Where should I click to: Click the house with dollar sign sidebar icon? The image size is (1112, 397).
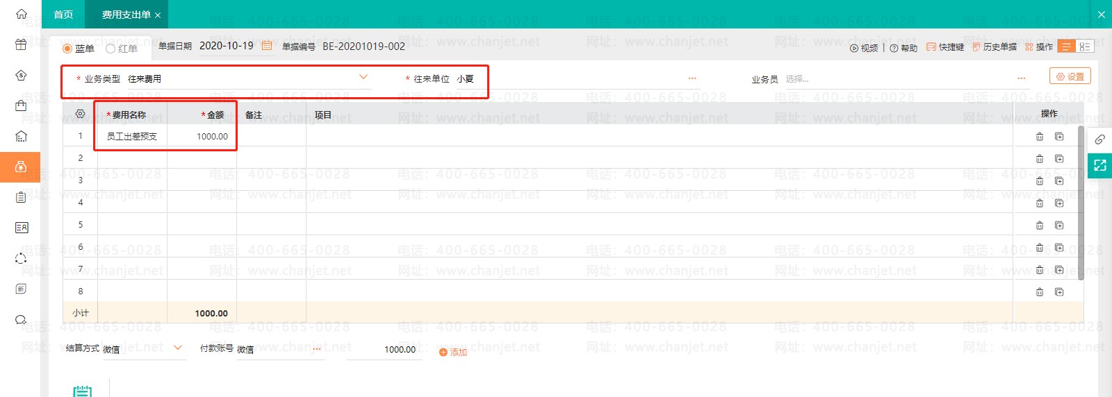pos(21,75)
